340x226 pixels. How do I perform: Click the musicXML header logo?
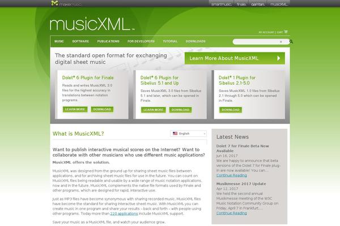[x=92, y=24]
